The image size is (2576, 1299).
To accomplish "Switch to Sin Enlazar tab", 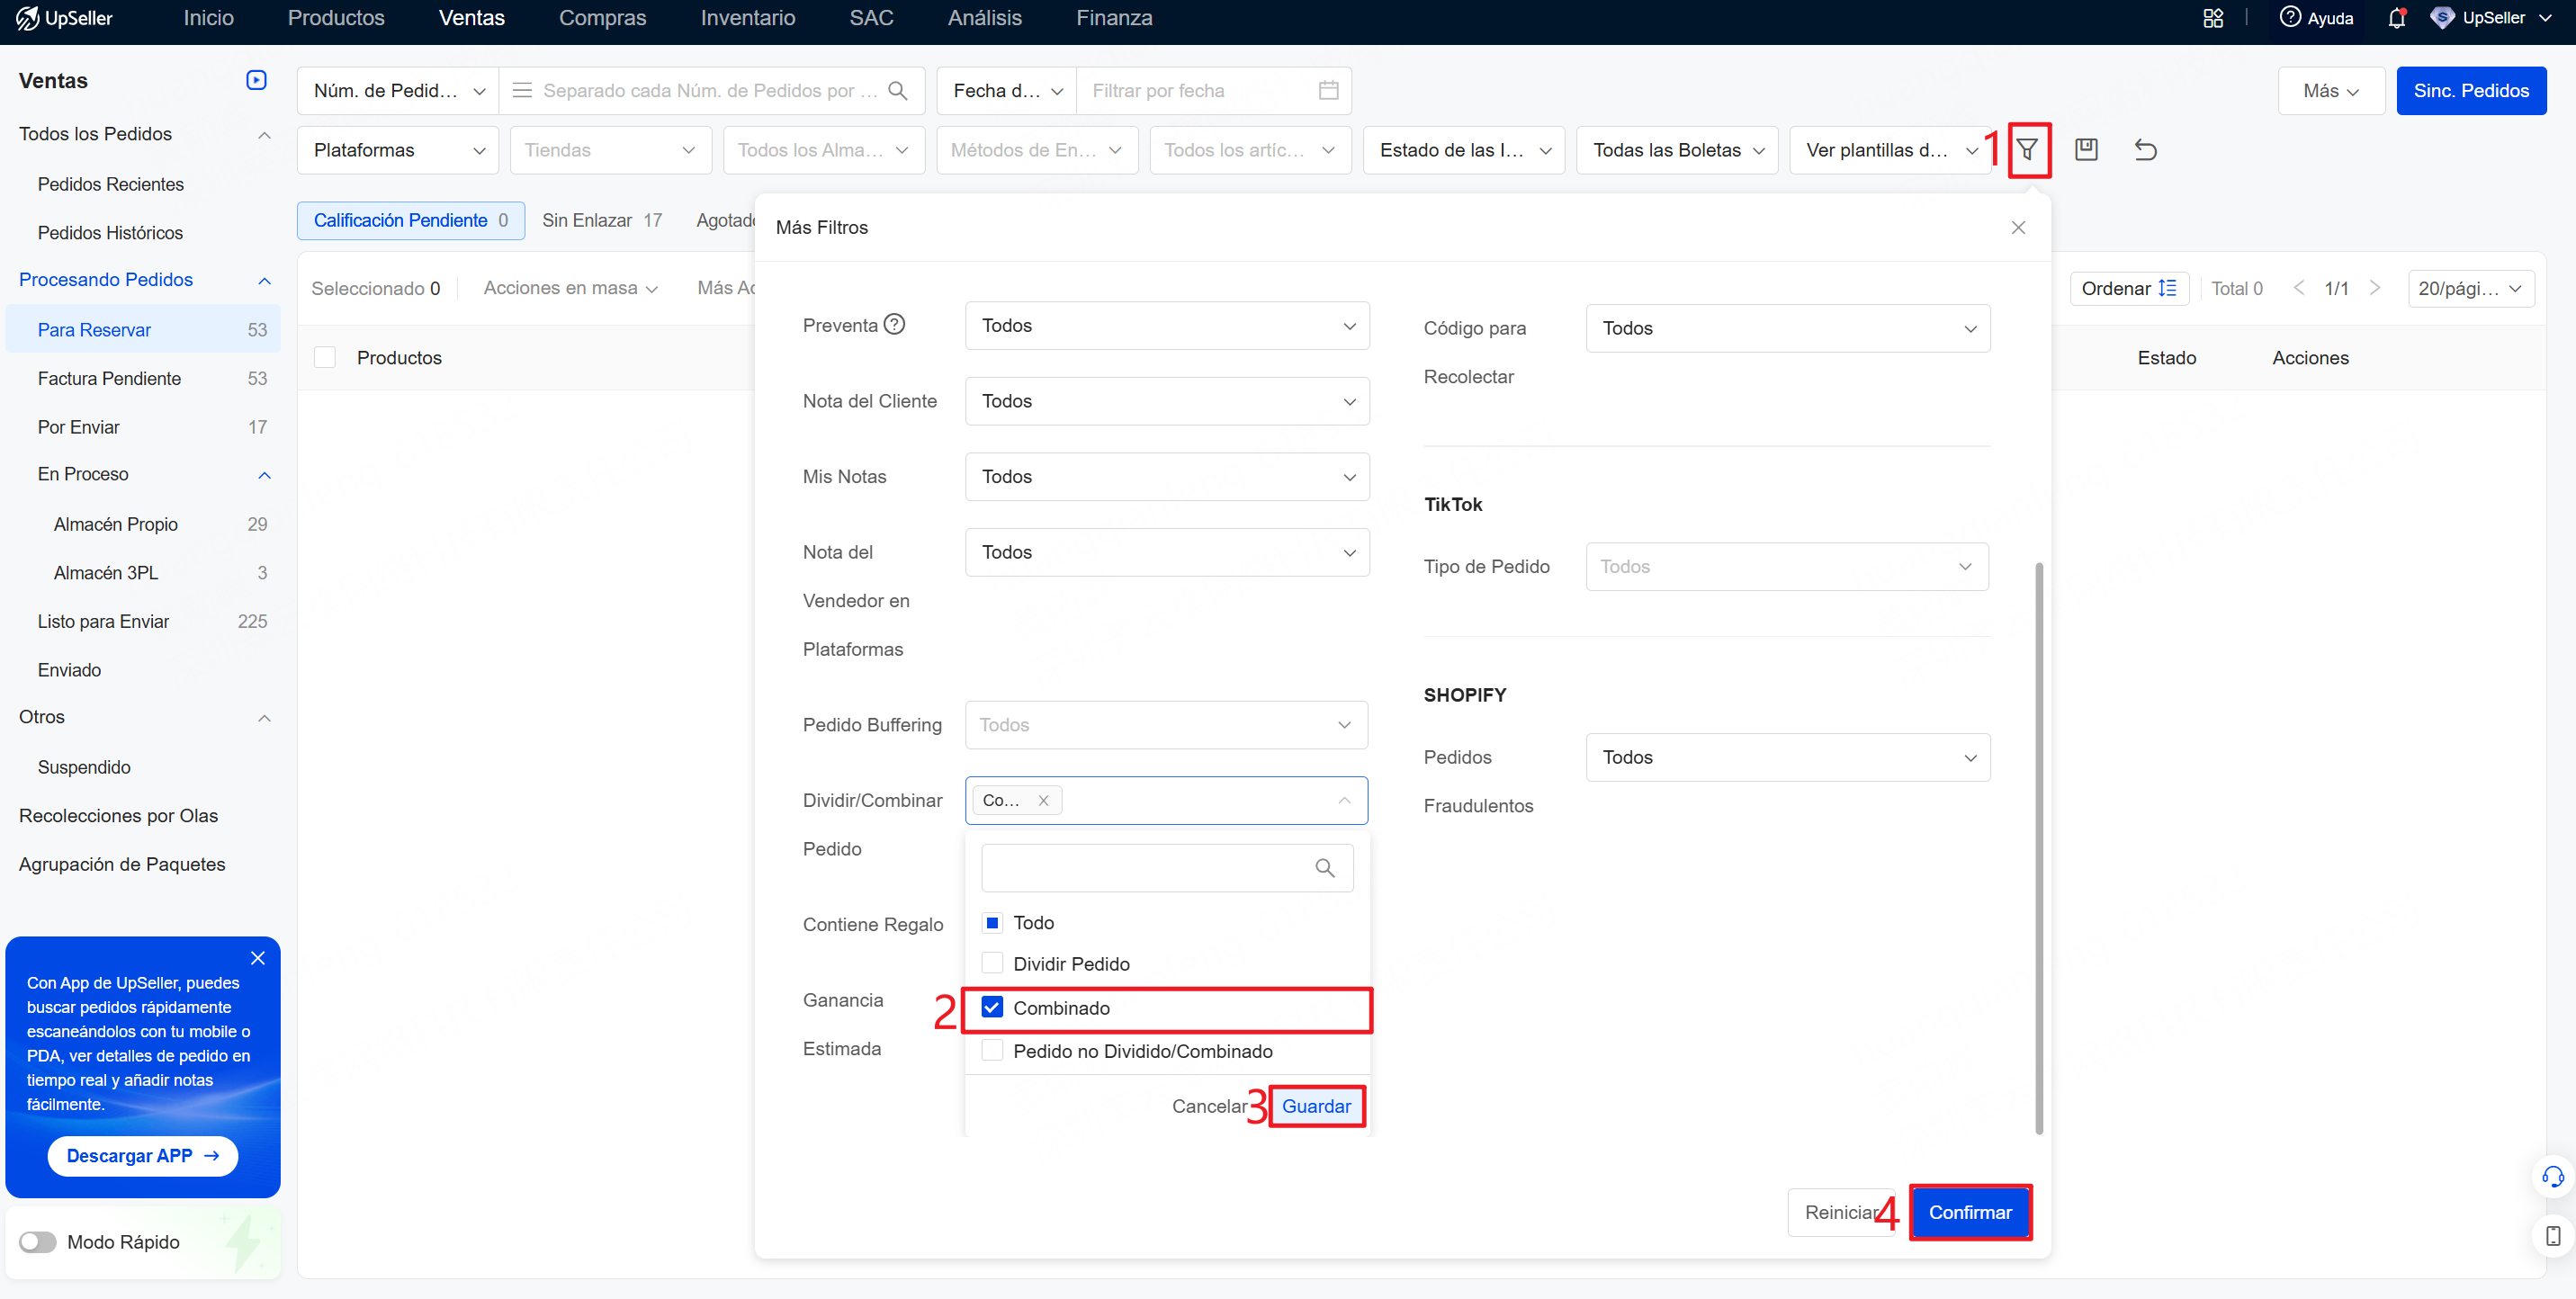I will [602, 220].
